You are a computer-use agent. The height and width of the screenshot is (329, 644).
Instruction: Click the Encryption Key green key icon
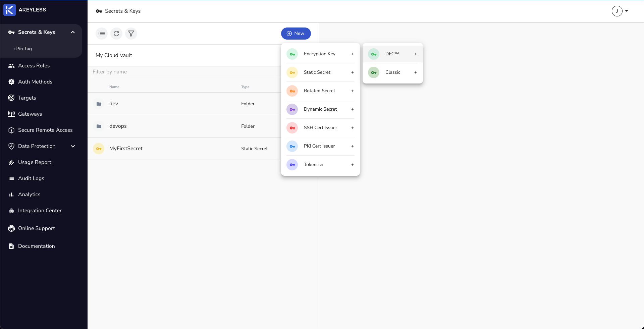coord(292,54)
